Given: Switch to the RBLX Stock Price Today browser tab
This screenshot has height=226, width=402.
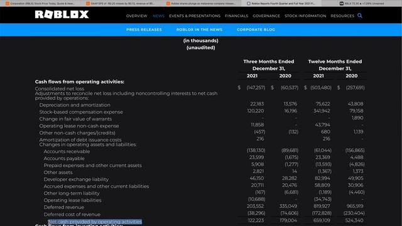Looking at the screenshot, I should click(x=40, y=3).
